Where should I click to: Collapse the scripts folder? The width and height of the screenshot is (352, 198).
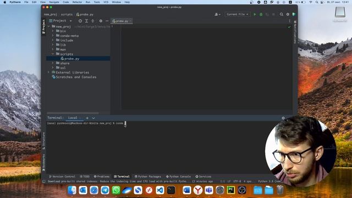[x=53, y=54]
